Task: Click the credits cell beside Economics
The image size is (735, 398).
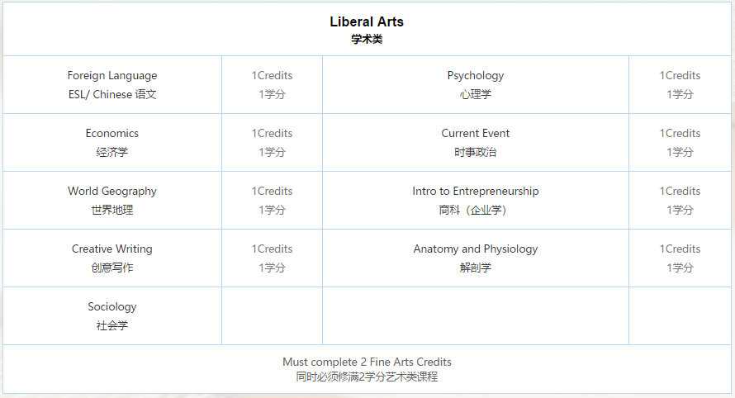Action: pyautogui.click(x=272, y=142)
